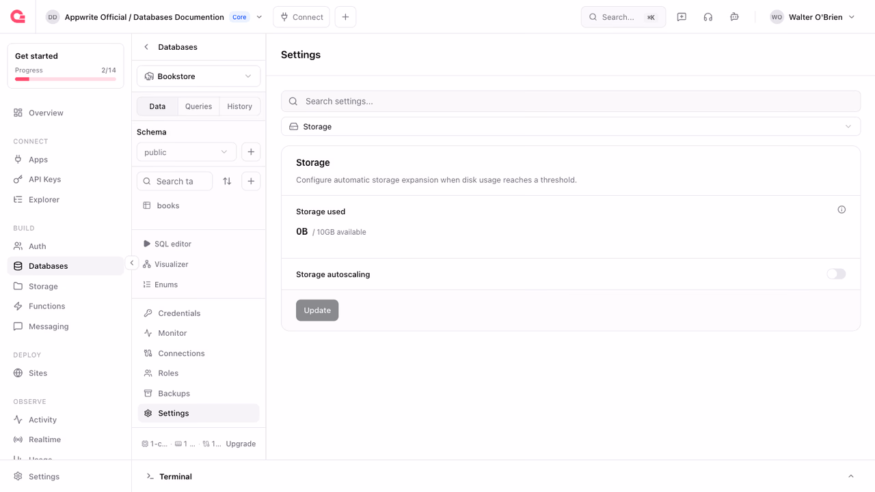Open the books table
This screenshot has height=492, width=875.
pyautogui.click(x=168, y=205)
